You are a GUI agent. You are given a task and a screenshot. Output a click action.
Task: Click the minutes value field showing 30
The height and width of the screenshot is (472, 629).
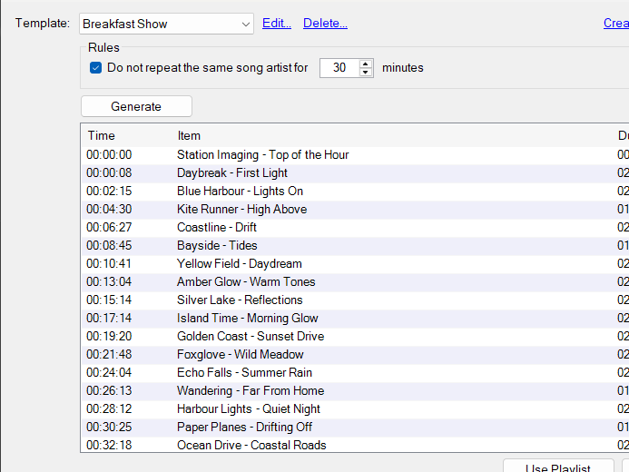click(x=339, y=68)
